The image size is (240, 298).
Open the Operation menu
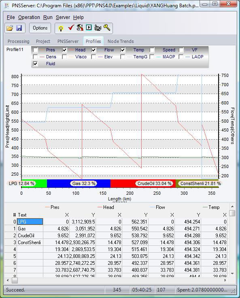(x=29, y=17)
